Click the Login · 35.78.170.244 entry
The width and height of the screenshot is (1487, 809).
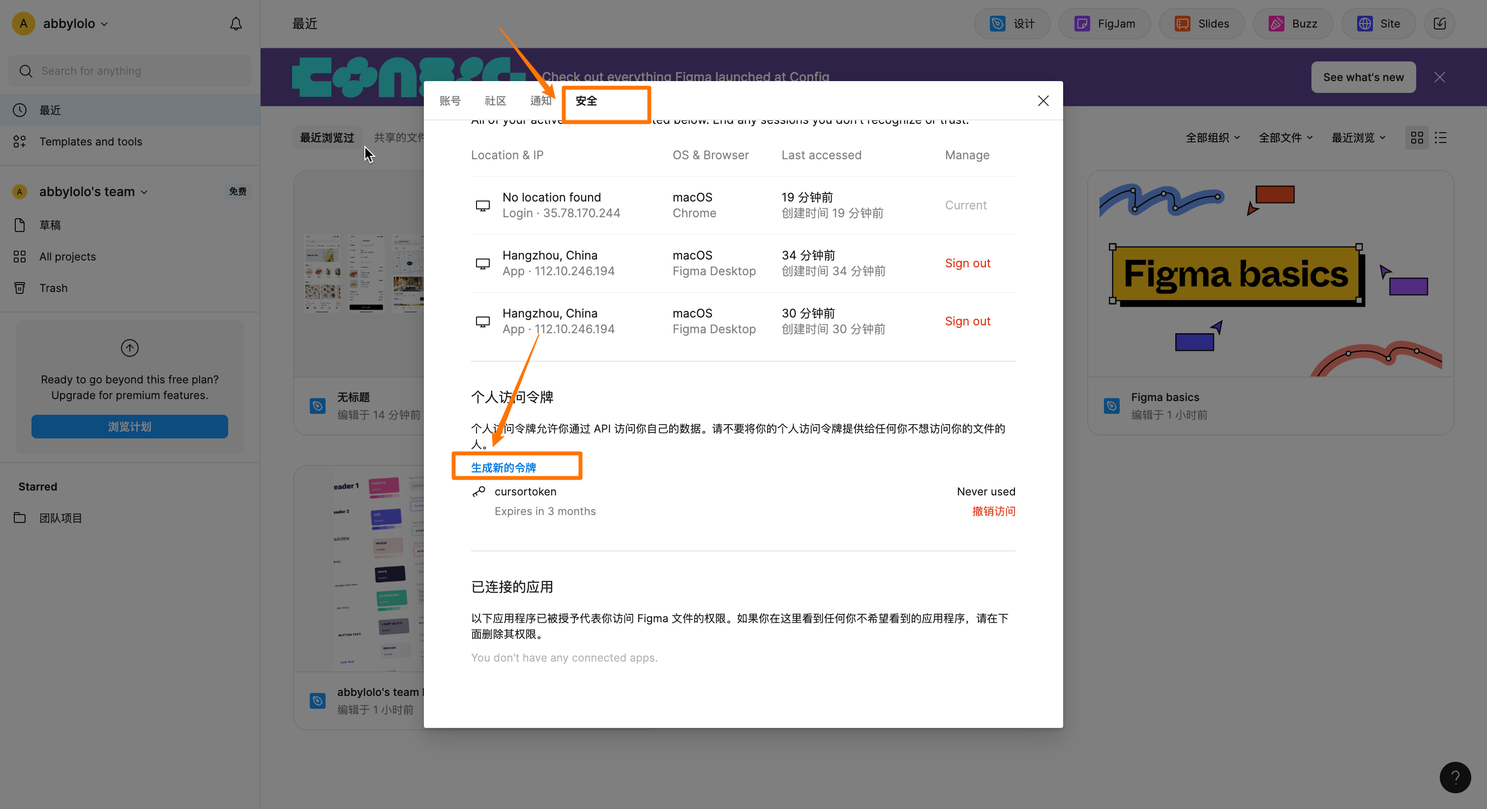coord(561,213)
